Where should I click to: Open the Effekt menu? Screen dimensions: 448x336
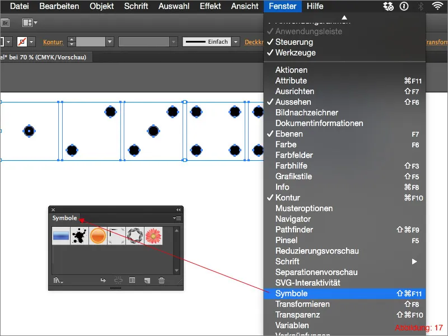click(211, 6)
